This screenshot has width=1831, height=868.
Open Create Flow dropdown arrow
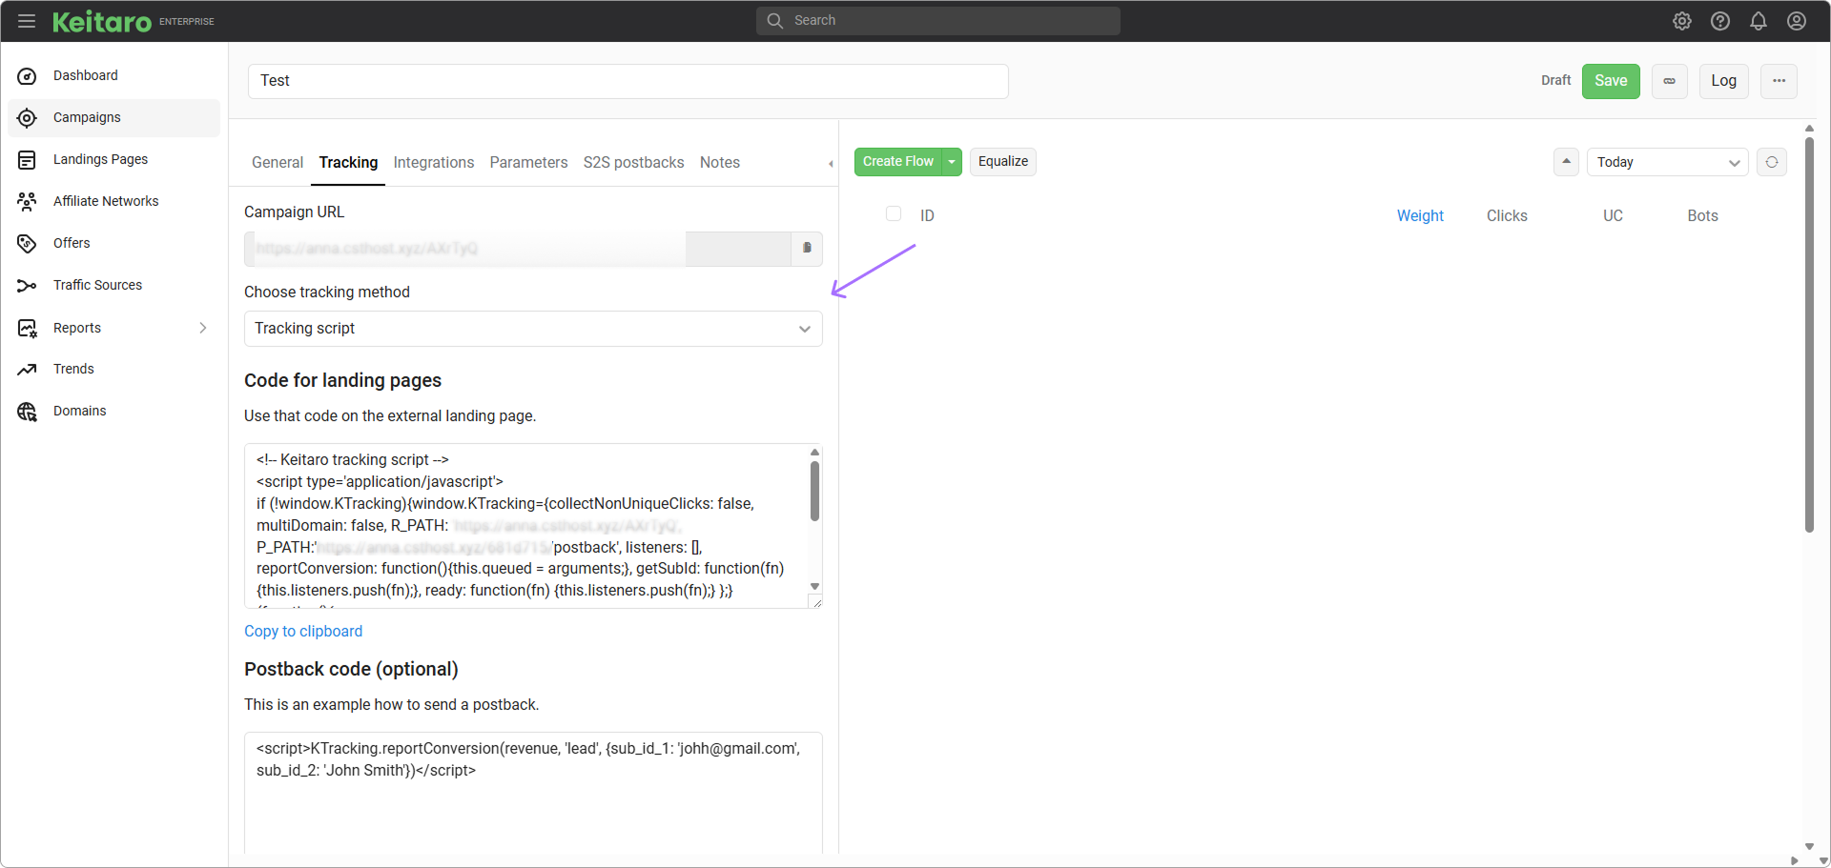952,162
